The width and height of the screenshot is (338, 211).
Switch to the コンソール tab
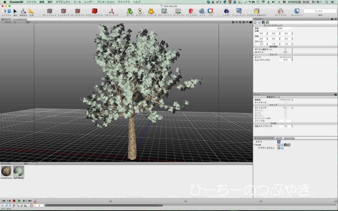click(289, 138)
